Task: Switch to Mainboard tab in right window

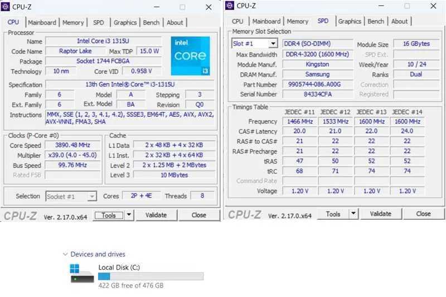Action: 266,21
